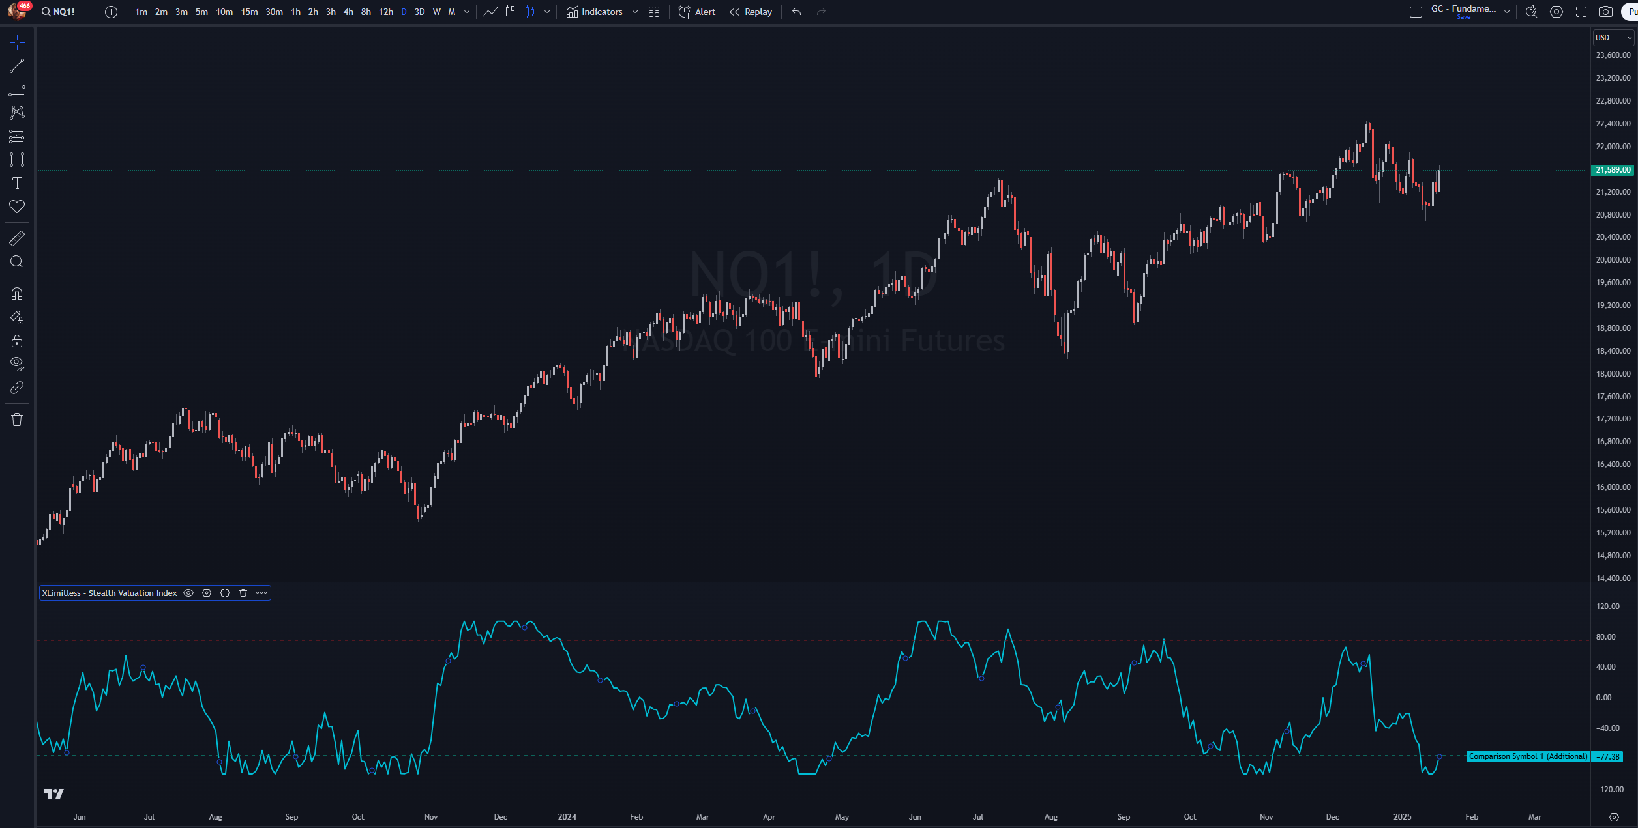
Task: Open the USD currency dropdown
Action: (1613, 38)
